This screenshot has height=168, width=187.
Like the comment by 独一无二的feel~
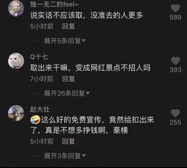point(175,8)
